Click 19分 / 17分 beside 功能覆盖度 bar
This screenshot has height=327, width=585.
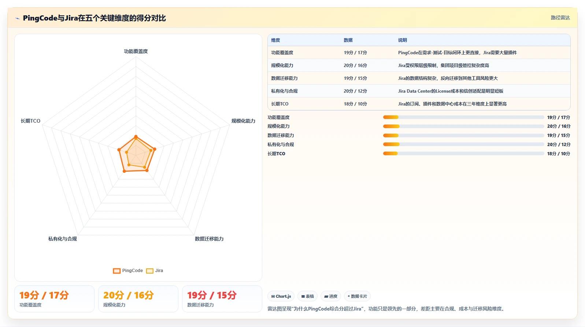pos(559,118)
